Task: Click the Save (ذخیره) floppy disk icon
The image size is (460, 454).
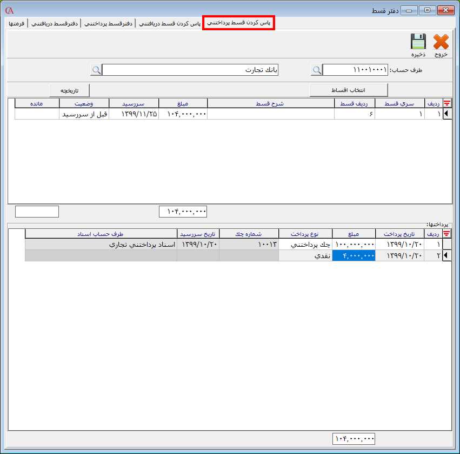Action: point(418,42)
